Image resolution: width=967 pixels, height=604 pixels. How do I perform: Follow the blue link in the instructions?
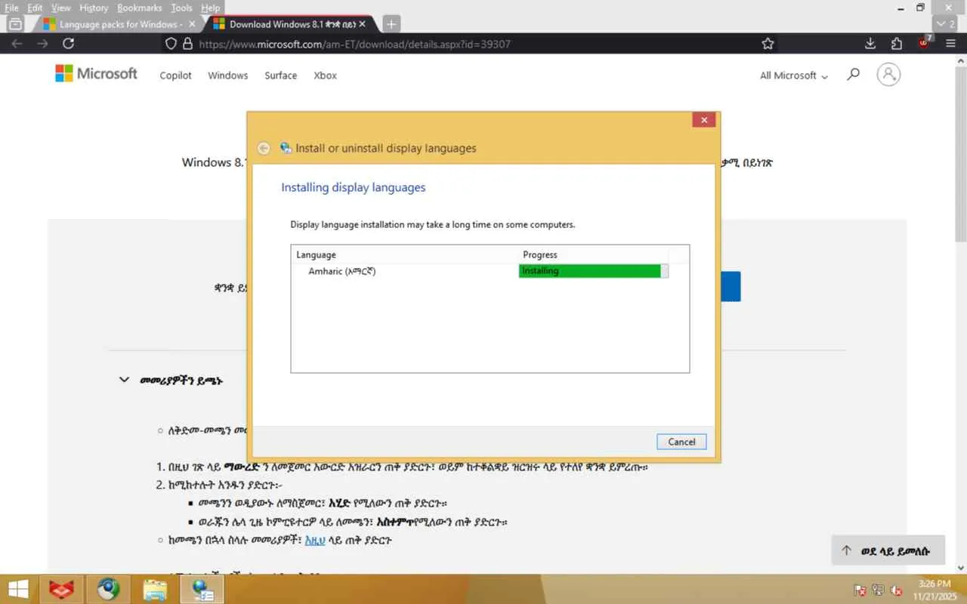tap(314, 540)
